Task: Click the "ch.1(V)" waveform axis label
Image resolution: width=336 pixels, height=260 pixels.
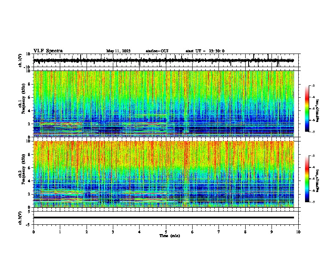Action: [x=20, y=60]
